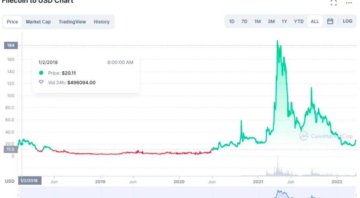Select the 1D time range
This screenshot has width=360, height=198.
pos(232,21)
